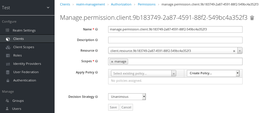Open Name field help tooltip icon
Screen dimensions: 259x113
click(97, 30)
